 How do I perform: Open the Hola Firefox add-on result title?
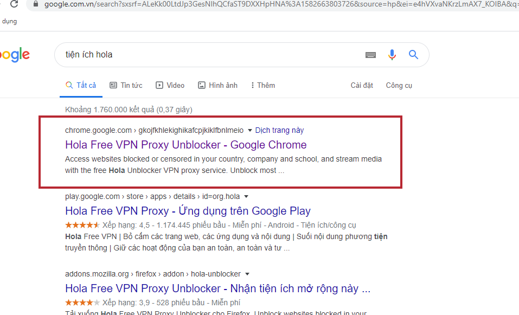click(x=217, y=288)
